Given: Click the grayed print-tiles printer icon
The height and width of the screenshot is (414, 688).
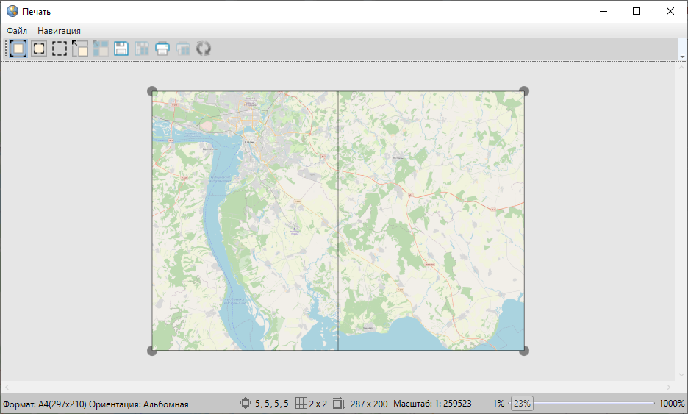Looking at the screenshot, I should (183, 49).
